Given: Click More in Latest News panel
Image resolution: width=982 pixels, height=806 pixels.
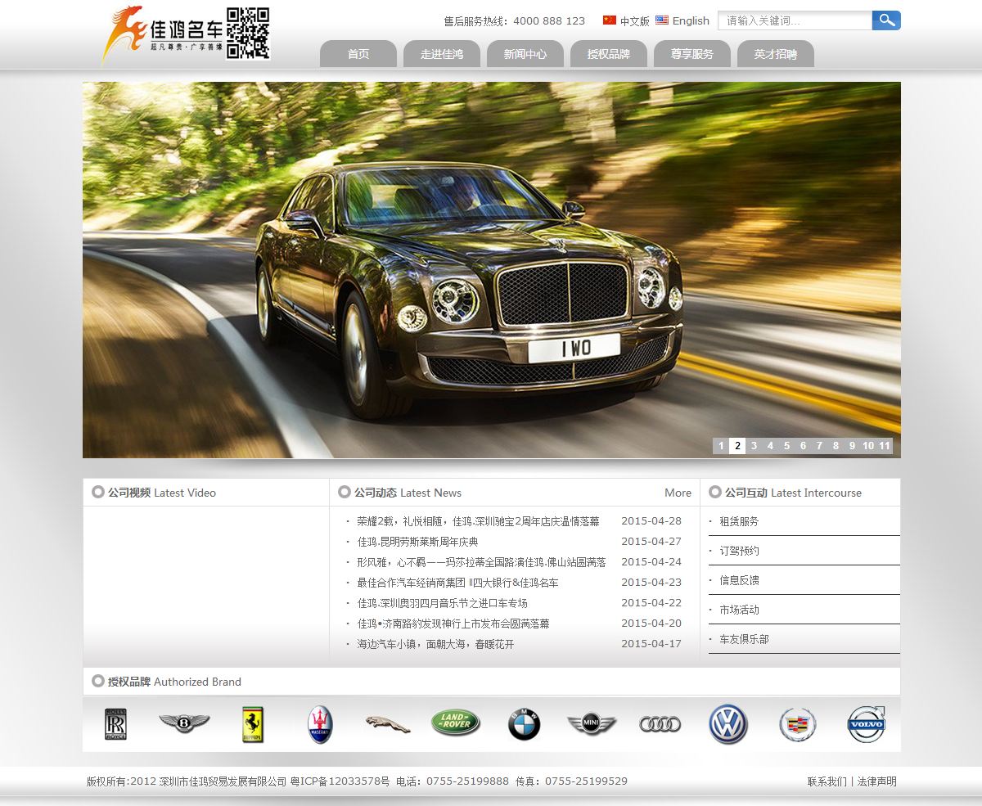Looking at the screenshot, I should pyautogui.click(x=678, y=493).
